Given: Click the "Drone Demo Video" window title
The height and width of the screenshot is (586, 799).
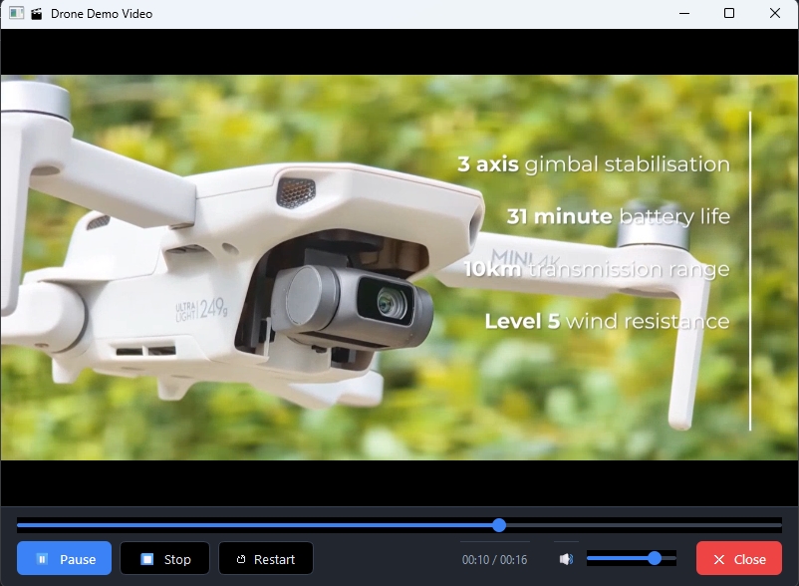Looking at the screenshot, I should pos(102,14).
